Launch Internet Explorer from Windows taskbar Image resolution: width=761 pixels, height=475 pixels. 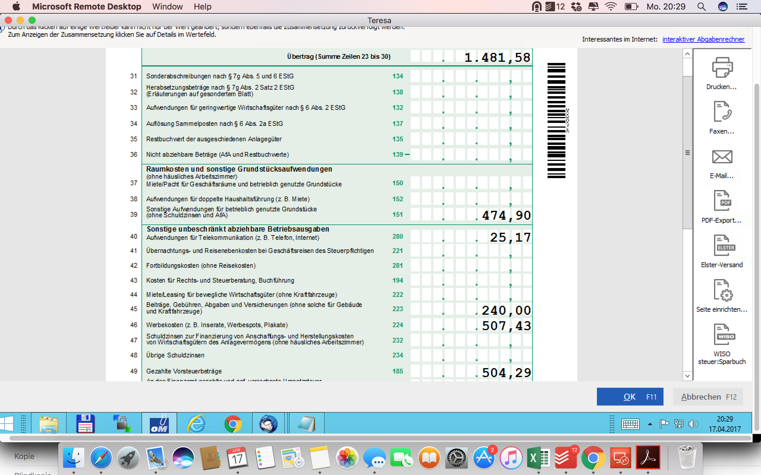pyautogui.click(x=196, y=423)
